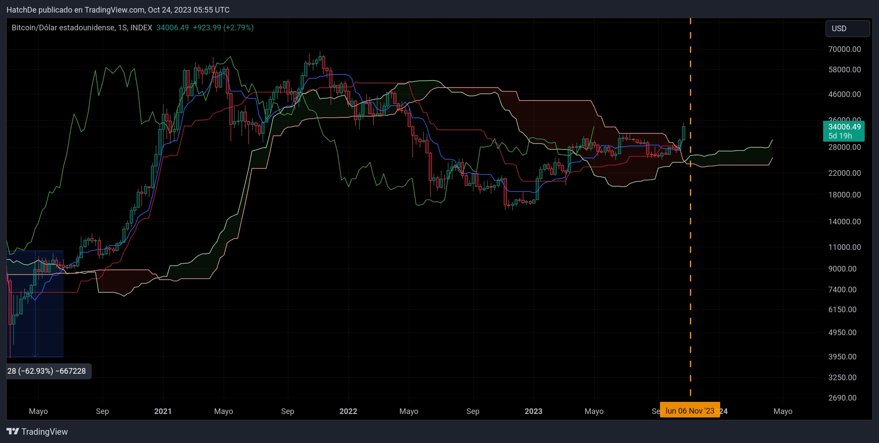The width and height of the screenshot is (879, 443).
Task: Click the 2690.00 price scale label
Action: coord(842,398)
